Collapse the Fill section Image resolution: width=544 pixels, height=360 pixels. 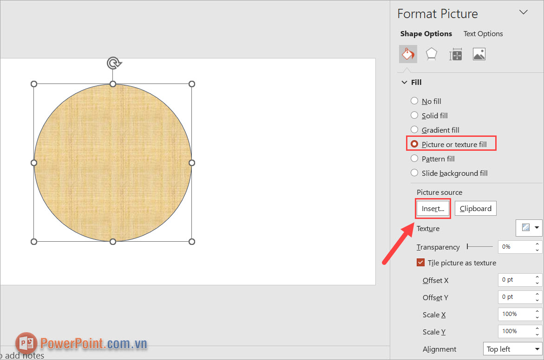pyautogui.click(x=404, y=82)
